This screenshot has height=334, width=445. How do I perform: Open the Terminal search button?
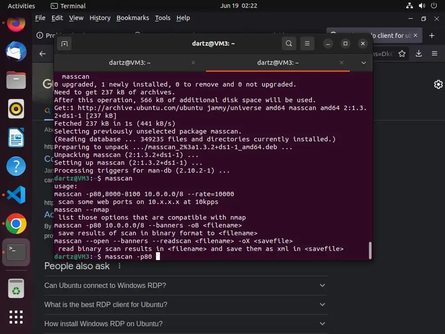(x=289, y=43)
